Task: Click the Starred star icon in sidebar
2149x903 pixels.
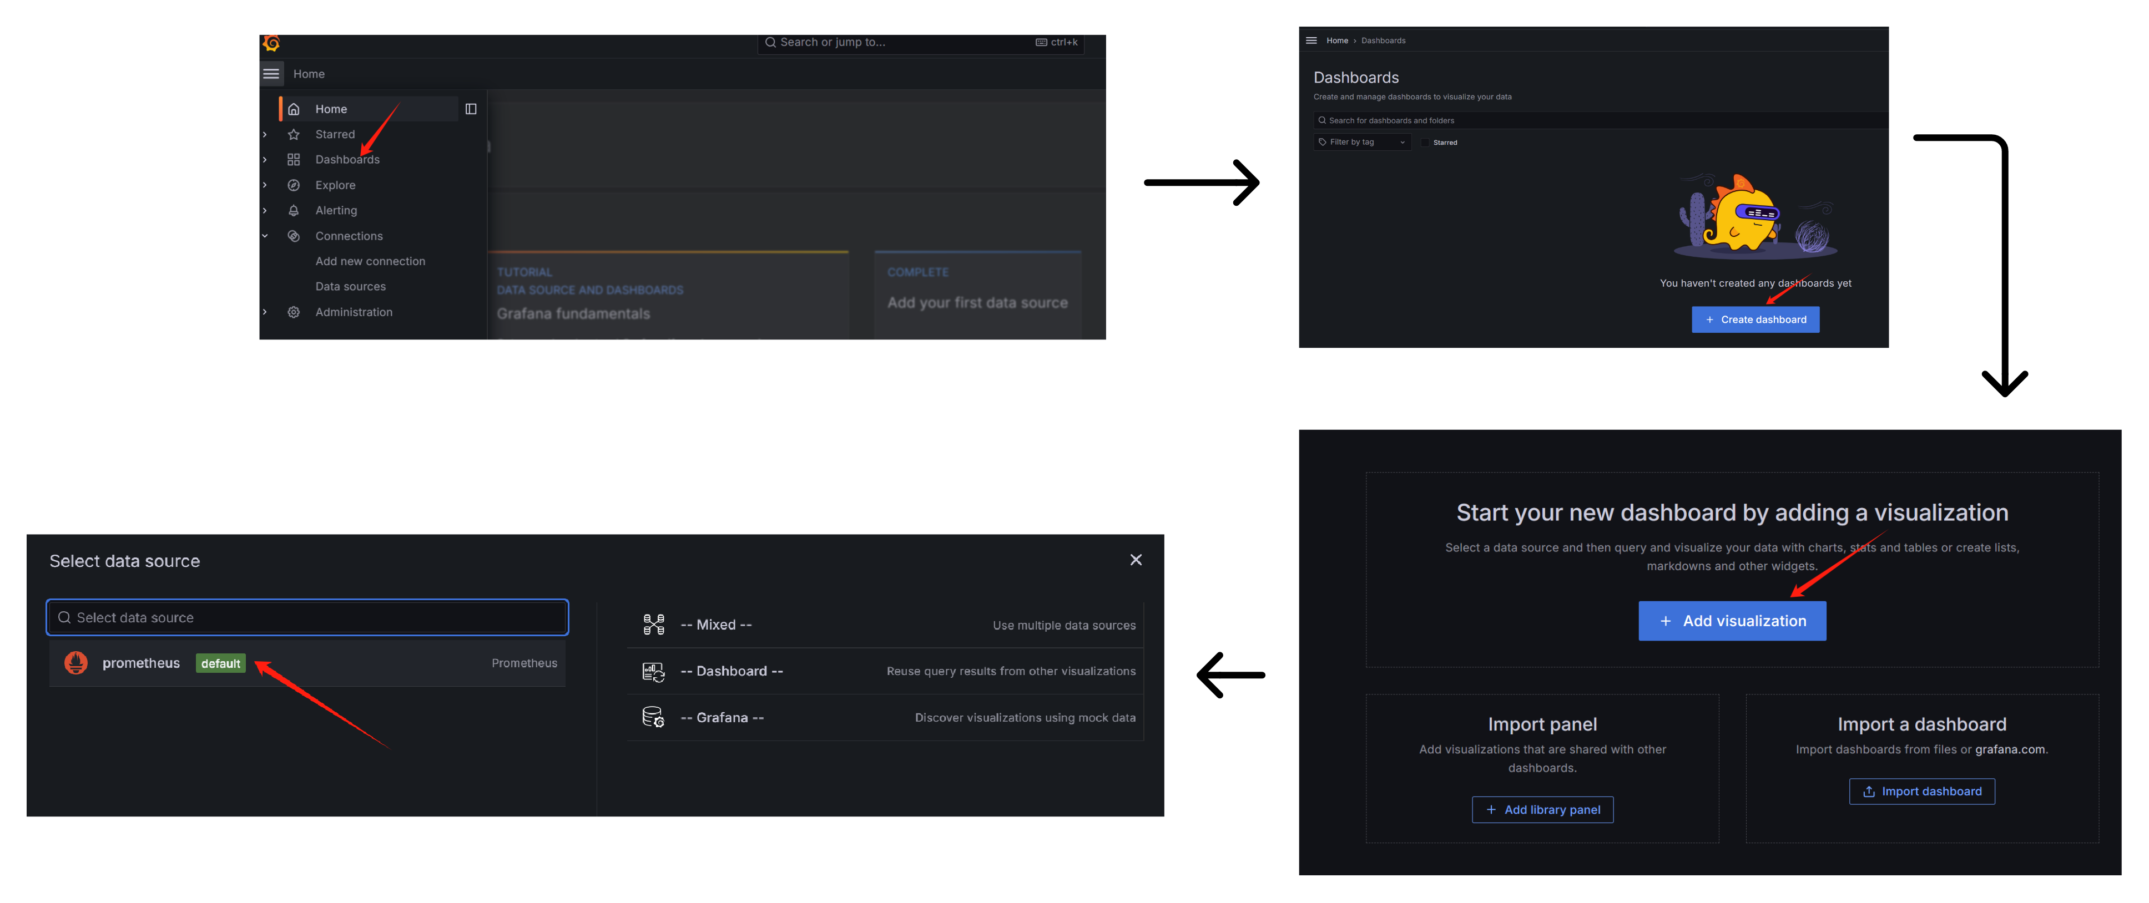Action: [294, 134]
